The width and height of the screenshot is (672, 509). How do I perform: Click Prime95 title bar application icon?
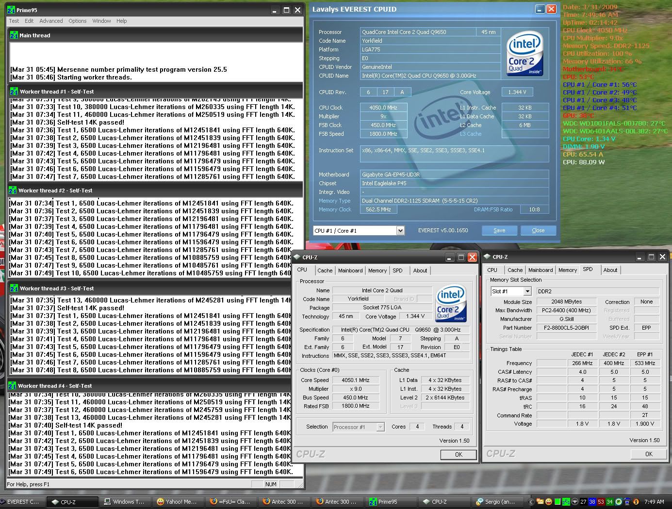coord(12,10)
